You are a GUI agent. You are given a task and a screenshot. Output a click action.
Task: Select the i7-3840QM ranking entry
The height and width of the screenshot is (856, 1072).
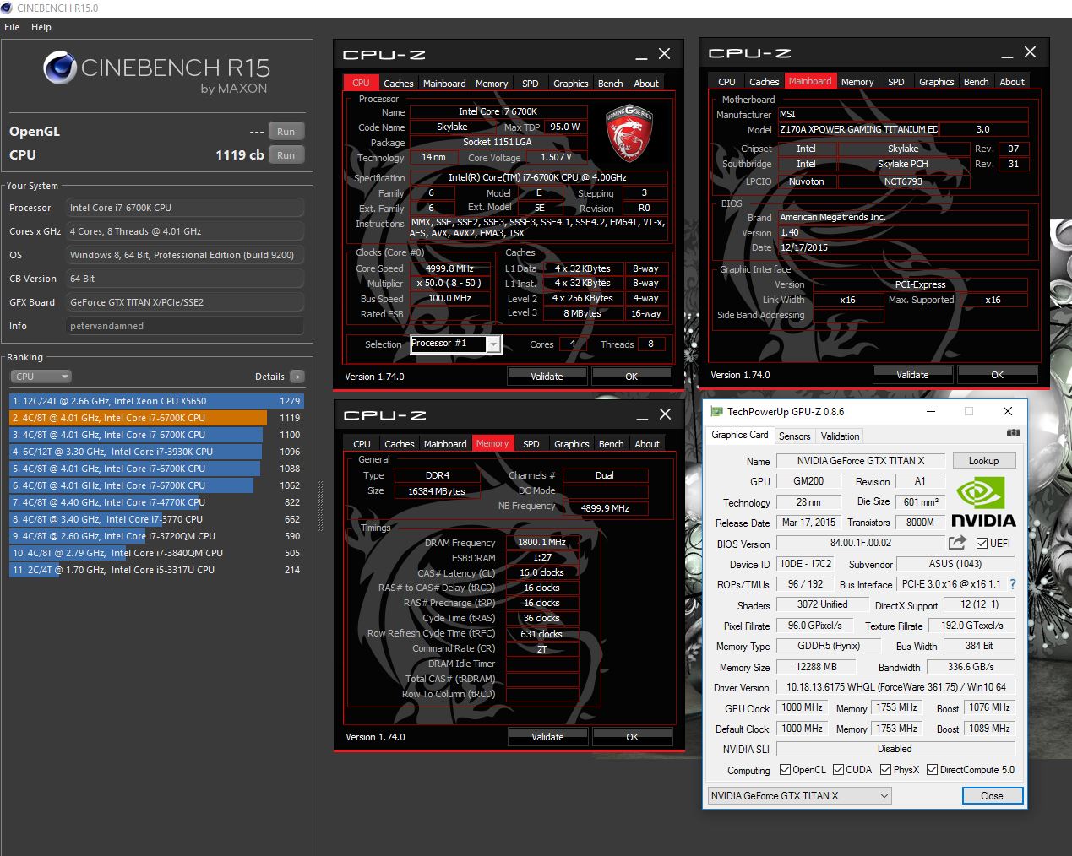coord(157,553)
